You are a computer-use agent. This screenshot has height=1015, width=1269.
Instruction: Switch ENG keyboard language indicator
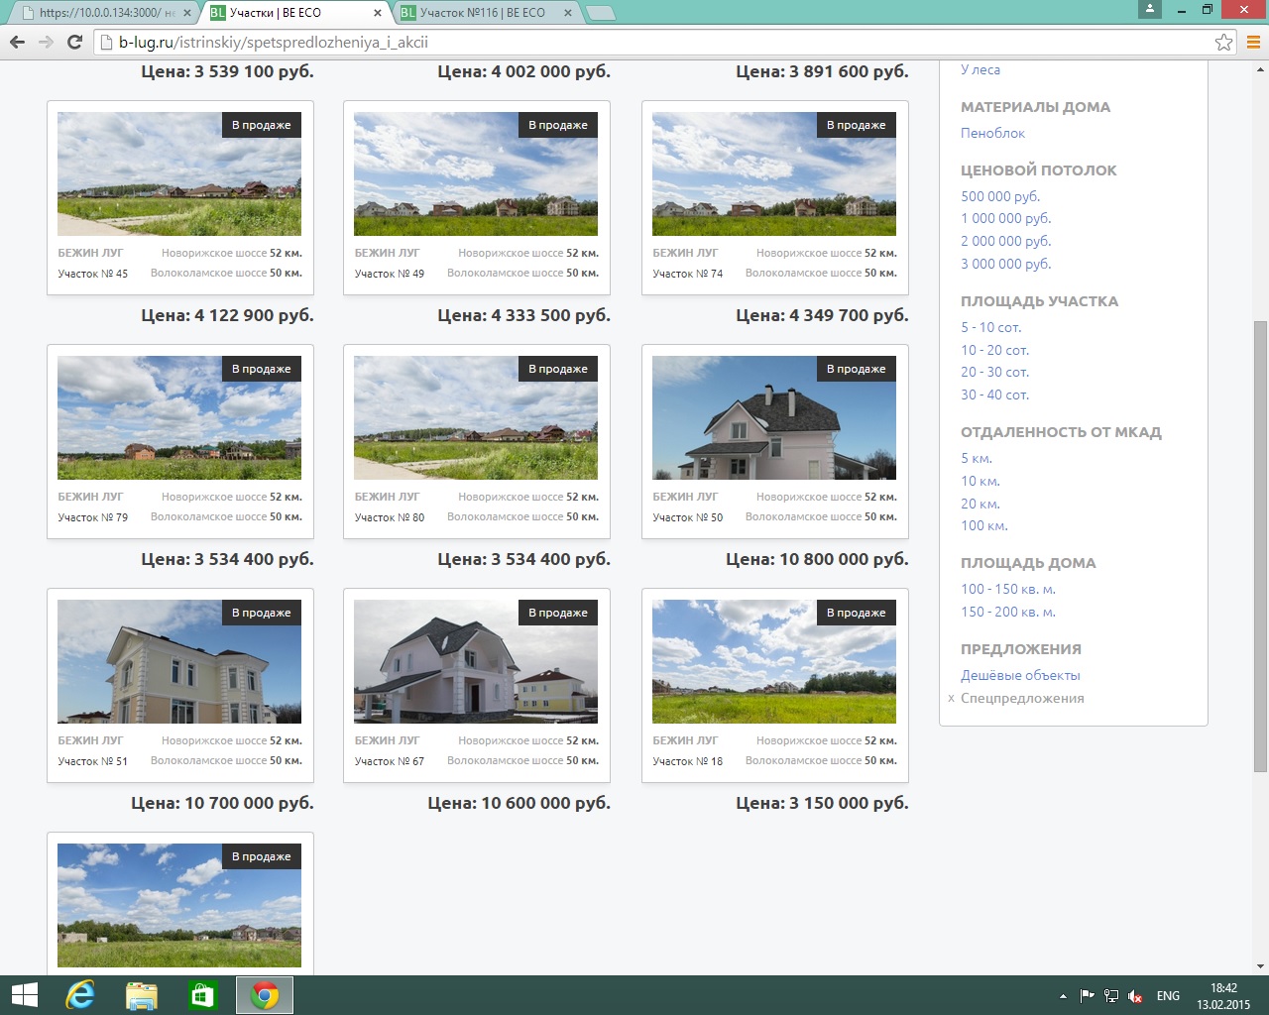click(1168, 996)
